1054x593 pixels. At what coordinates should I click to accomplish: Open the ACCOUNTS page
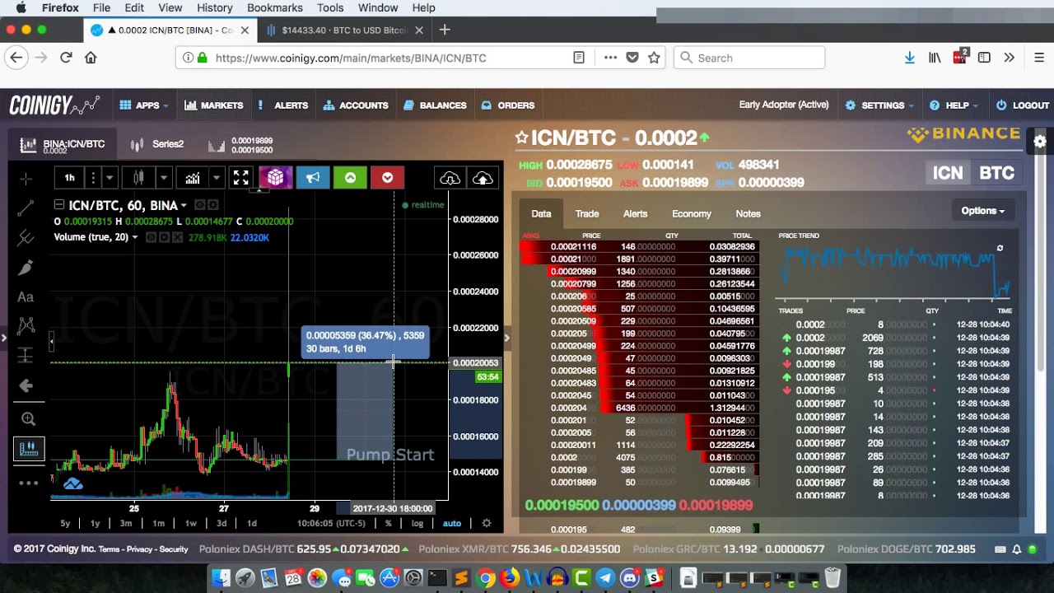coord(356,105)
